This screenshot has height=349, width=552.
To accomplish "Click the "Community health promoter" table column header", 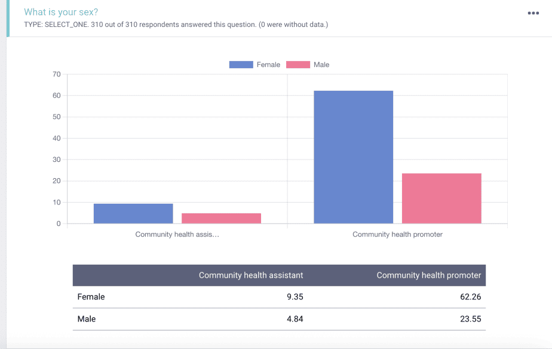I will click(428, 275).
